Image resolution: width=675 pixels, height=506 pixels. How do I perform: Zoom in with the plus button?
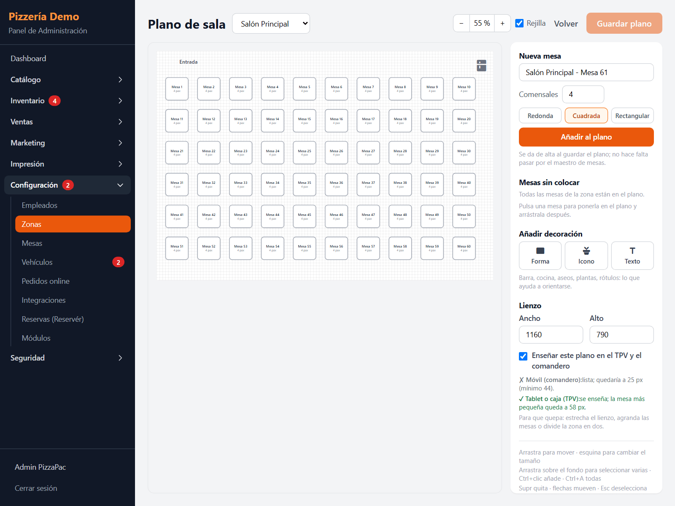click(502, 23)
